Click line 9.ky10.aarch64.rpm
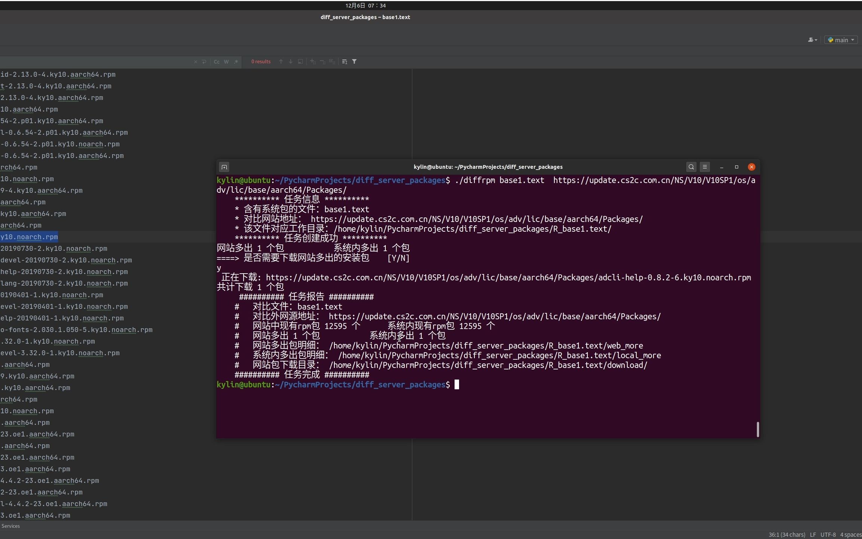The width and height of the screenshot is (862, 539). pos(37,376)
